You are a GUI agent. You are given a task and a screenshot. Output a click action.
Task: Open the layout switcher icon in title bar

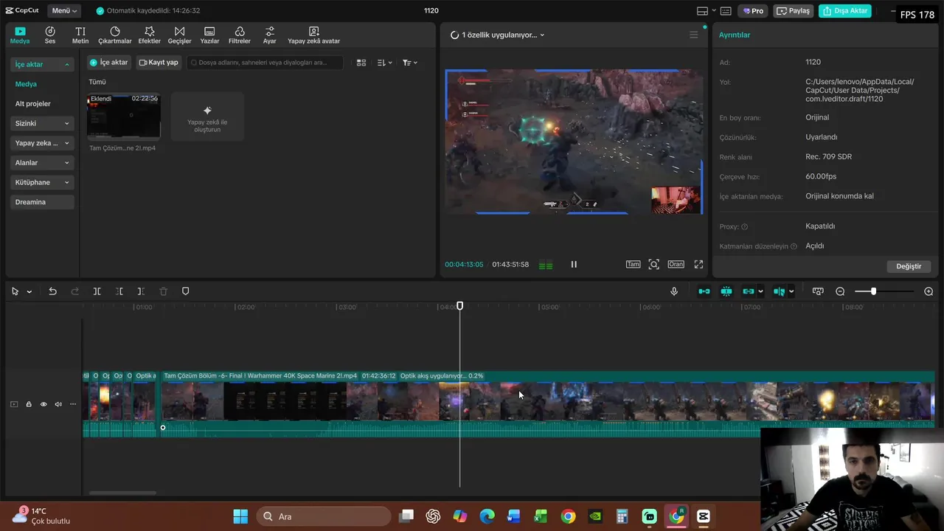click(703, 11)
